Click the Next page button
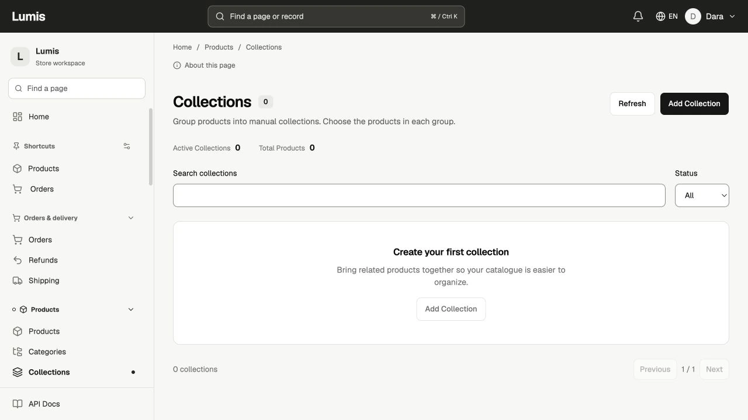748x420 pixels. 714,369
